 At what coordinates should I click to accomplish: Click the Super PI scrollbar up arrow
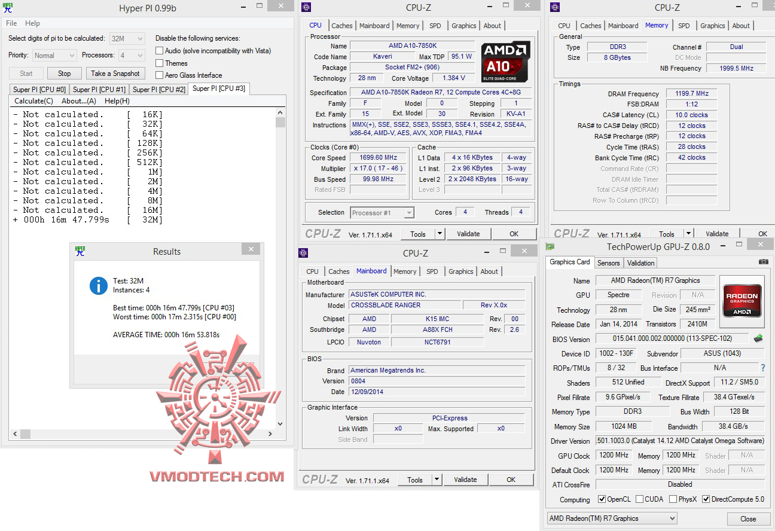[x=280, y=112]
